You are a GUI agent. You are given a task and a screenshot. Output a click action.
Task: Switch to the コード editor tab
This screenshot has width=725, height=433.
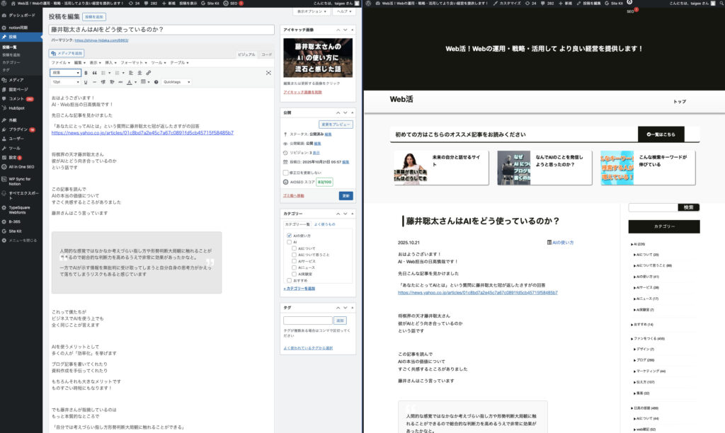(266, 54)
